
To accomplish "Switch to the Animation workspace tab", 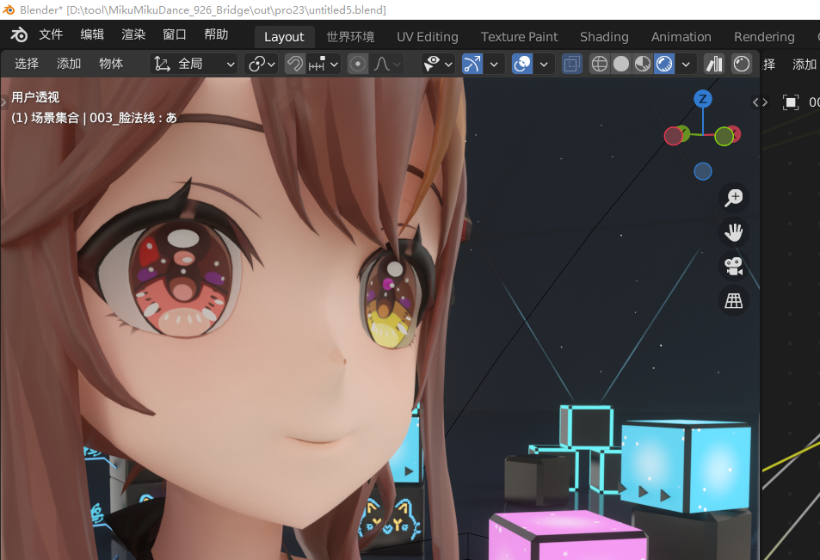I will (x=681, y=37).
